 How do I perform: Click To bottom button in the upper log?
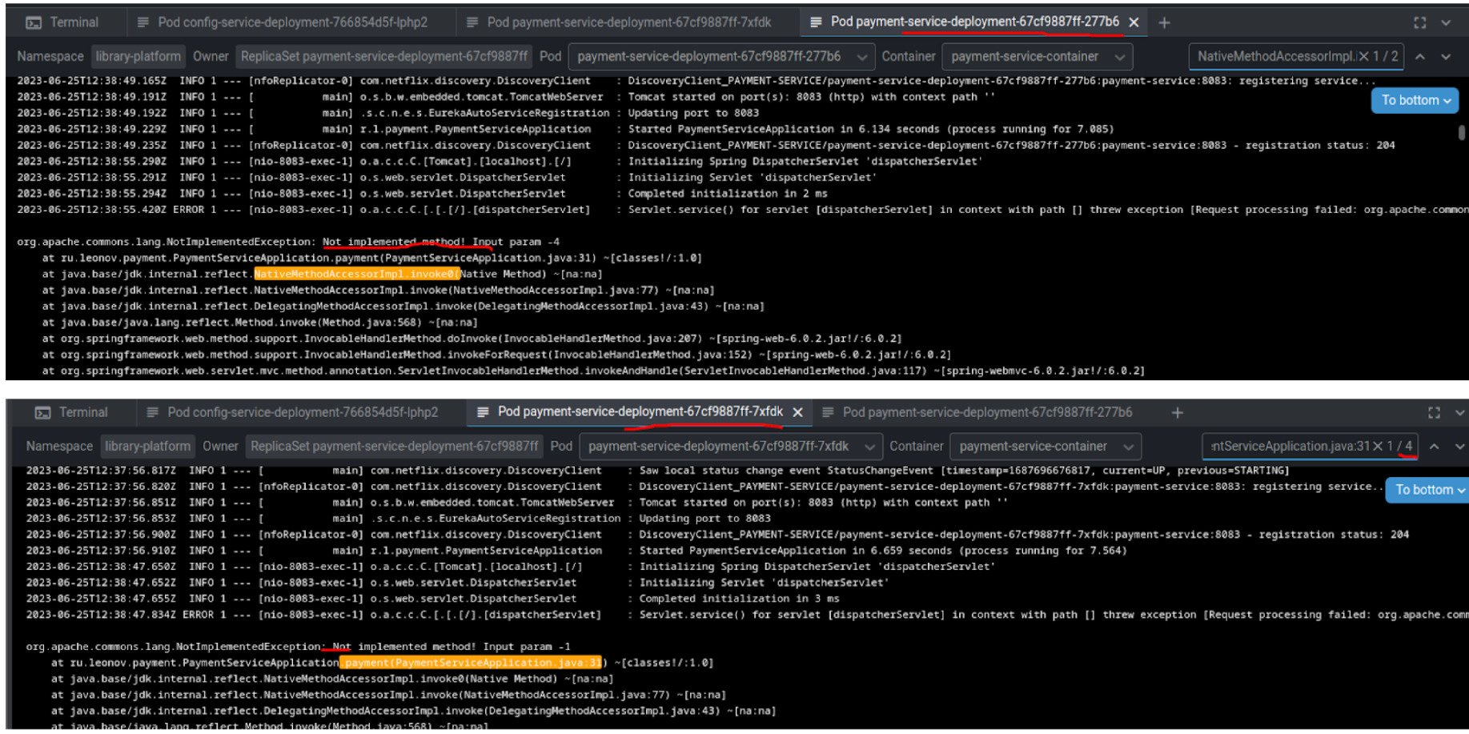click(1415, 100)
